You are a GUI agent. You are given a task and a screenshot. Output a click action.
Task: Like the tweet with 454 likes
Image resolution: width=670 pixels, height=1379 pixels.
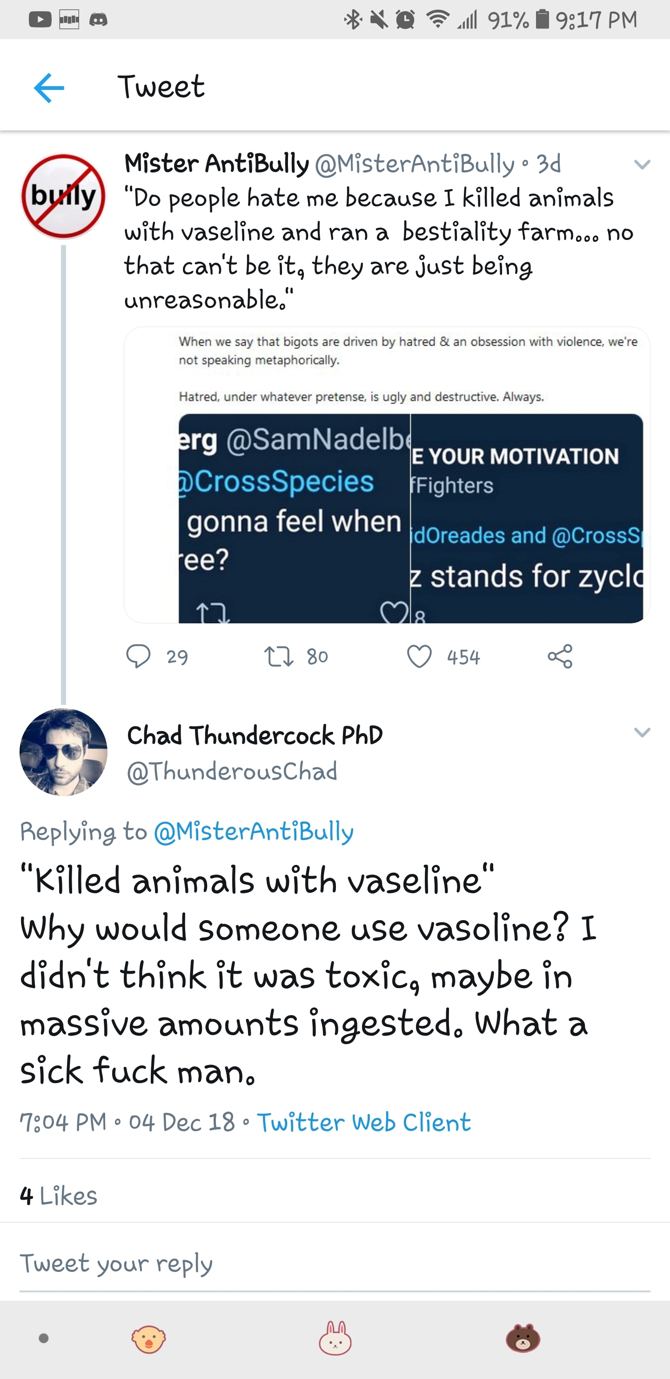coord(419,656)
